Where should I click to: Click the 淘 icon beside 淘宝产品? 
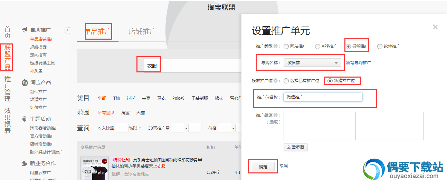[25, 82]
